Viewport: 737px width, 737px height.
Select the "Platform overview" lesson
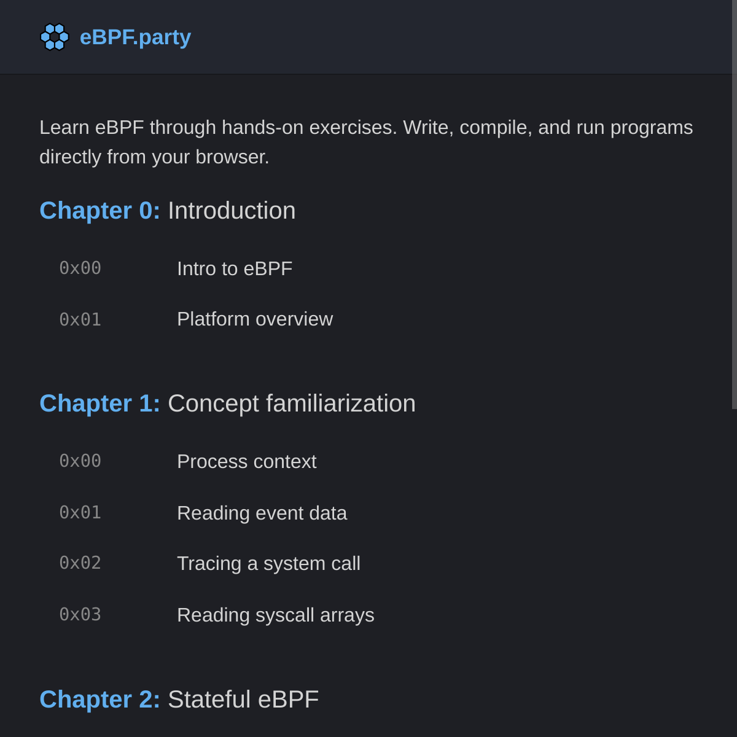coord(255,319)
